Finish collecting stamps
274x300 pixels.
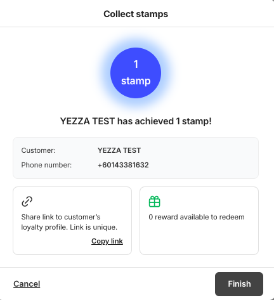tap(239, 284)
